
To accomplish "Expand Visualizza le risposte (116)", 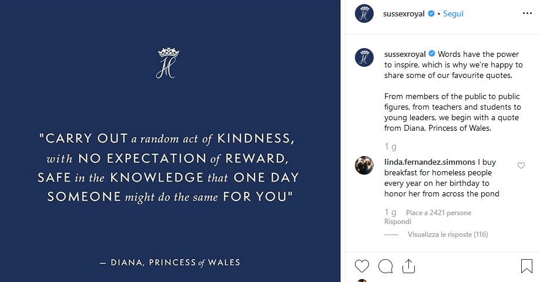I will (448, 235).
